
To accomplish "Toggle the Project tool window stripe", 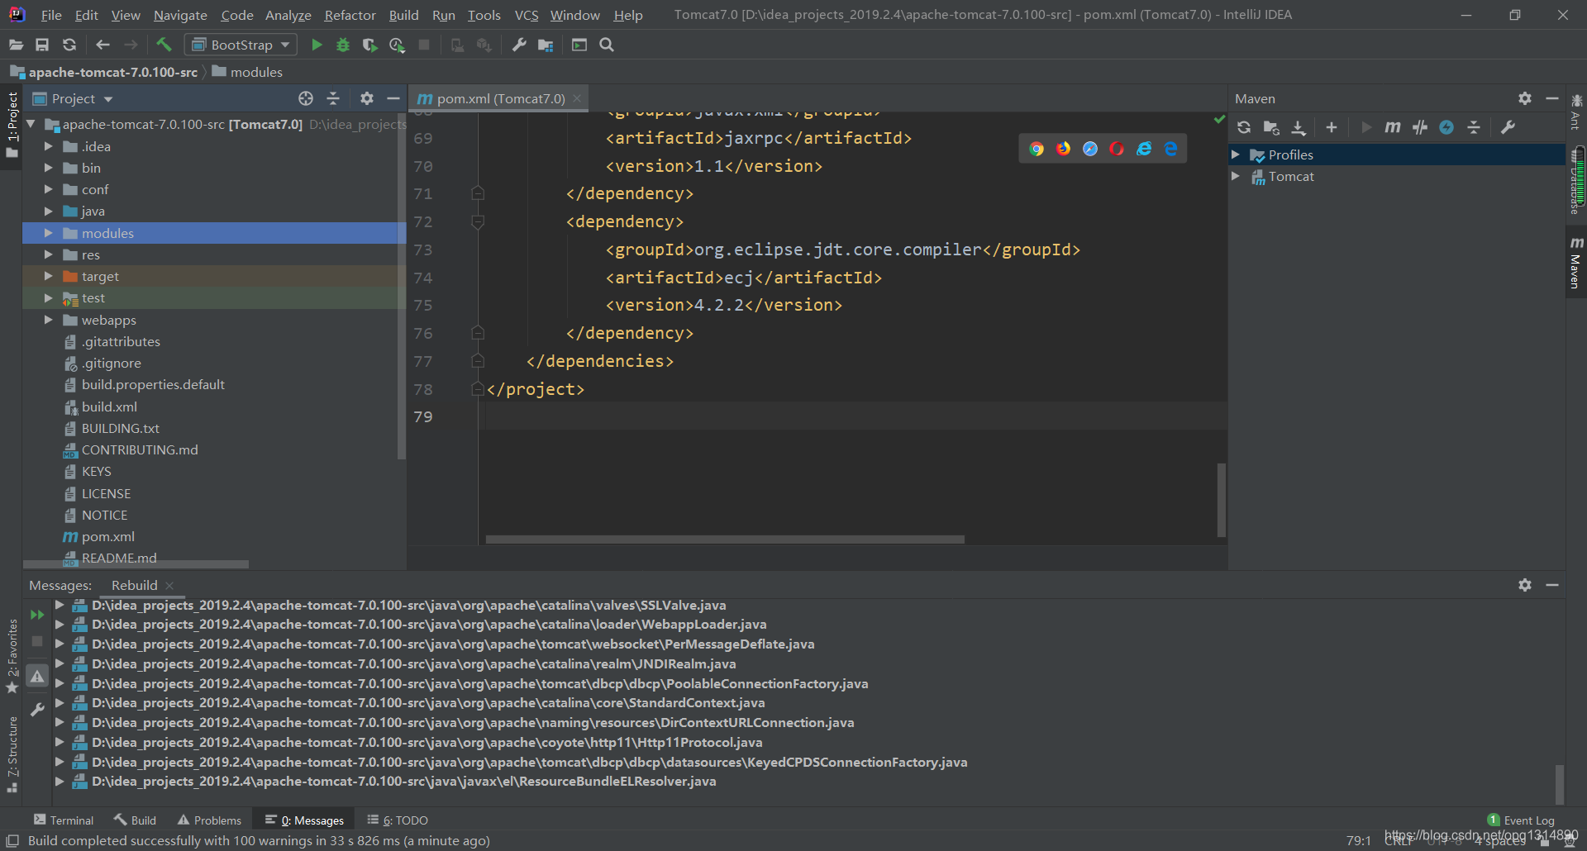I will click(12, 126).
